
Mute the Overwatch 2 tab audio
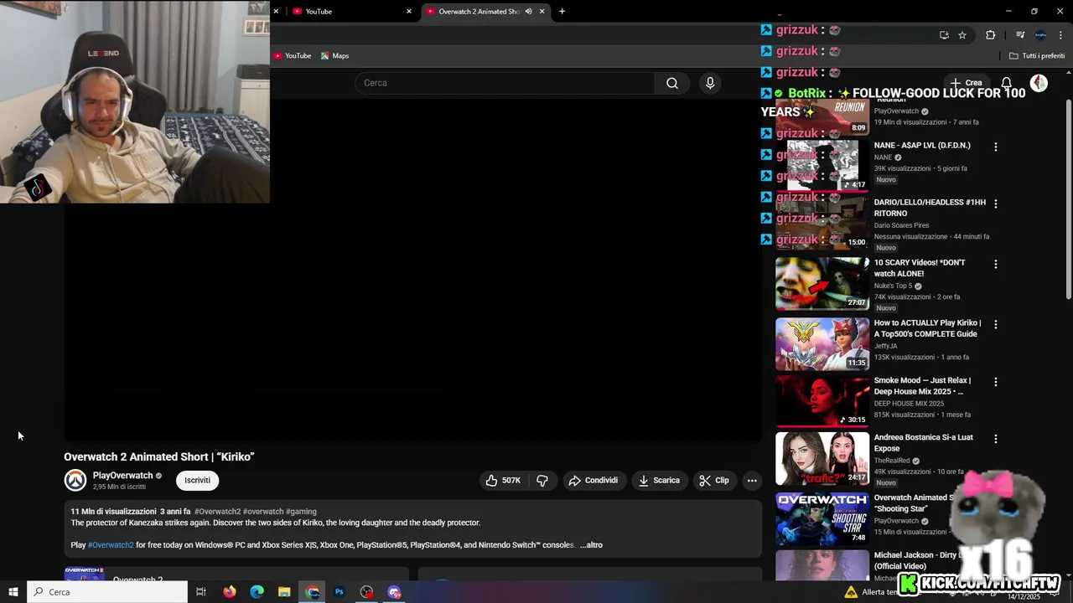click(528, 11)
